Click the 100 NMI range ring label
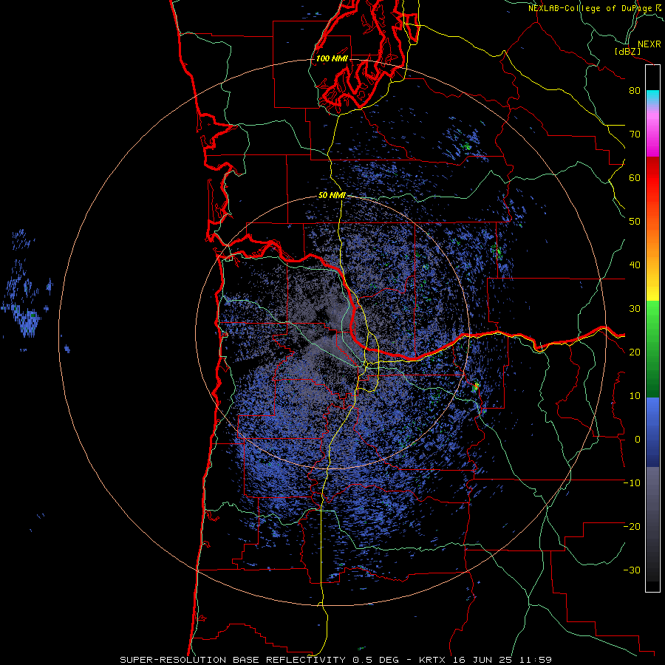The width and height of the screenshot is (665, 665). pyautogui.click(x=332, y=58)
